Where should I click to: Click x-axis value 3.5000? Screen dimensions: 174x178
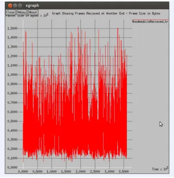(124, 172)
